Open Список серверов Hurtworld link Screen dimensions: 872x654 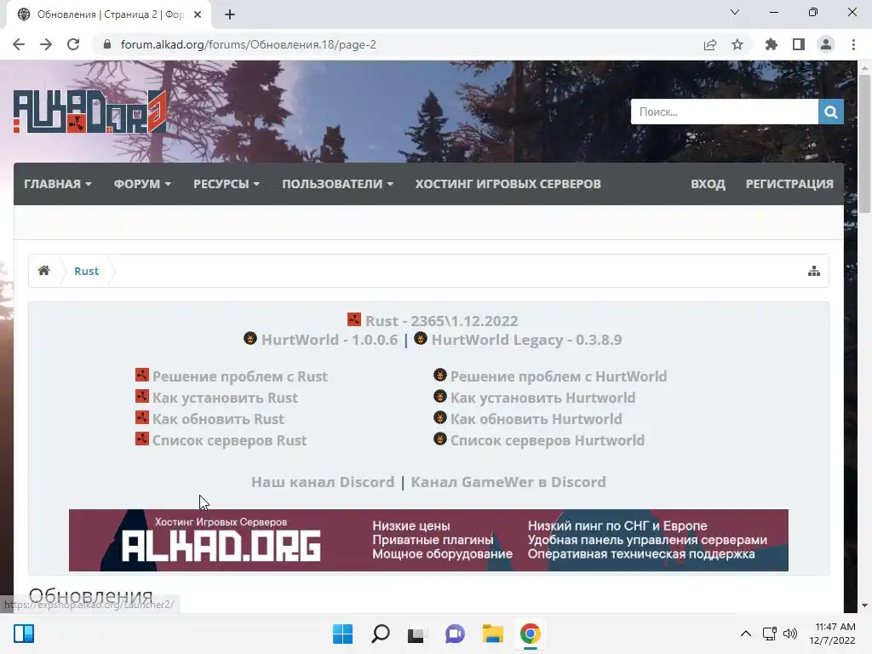pyautogui.click(x=548, y=440)
